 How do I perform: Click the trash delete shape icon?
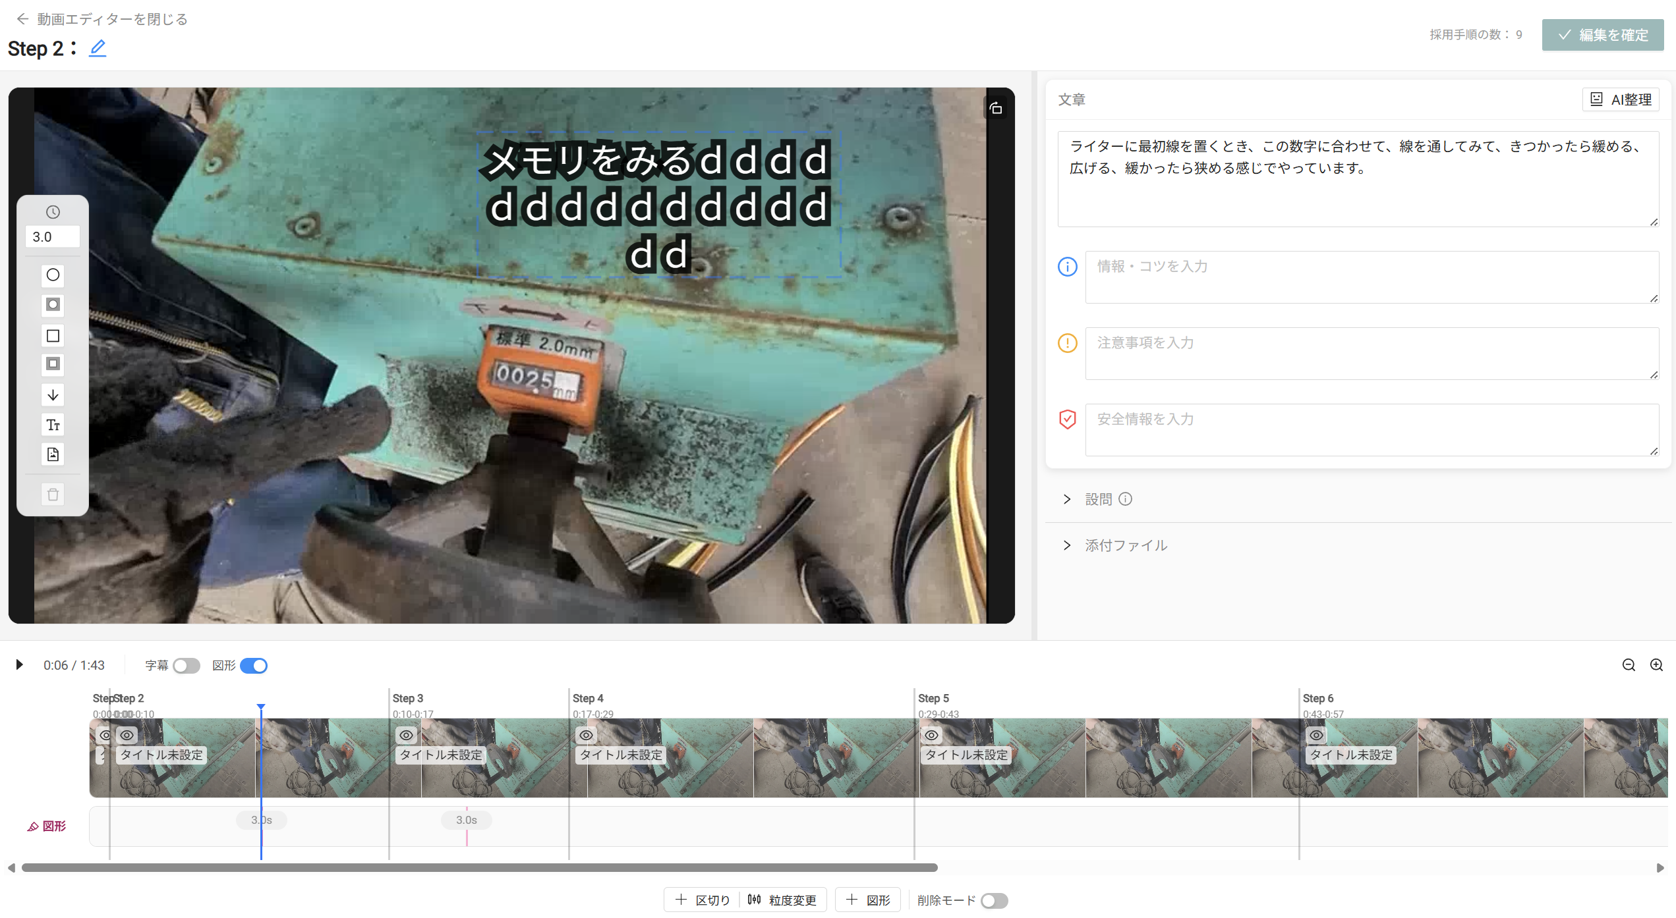53,495
